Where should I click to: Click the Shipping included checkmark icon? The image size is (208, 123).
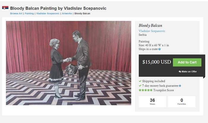click(x=140, y=81)
